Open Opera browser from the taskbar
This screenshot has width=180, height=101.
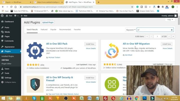113,98
